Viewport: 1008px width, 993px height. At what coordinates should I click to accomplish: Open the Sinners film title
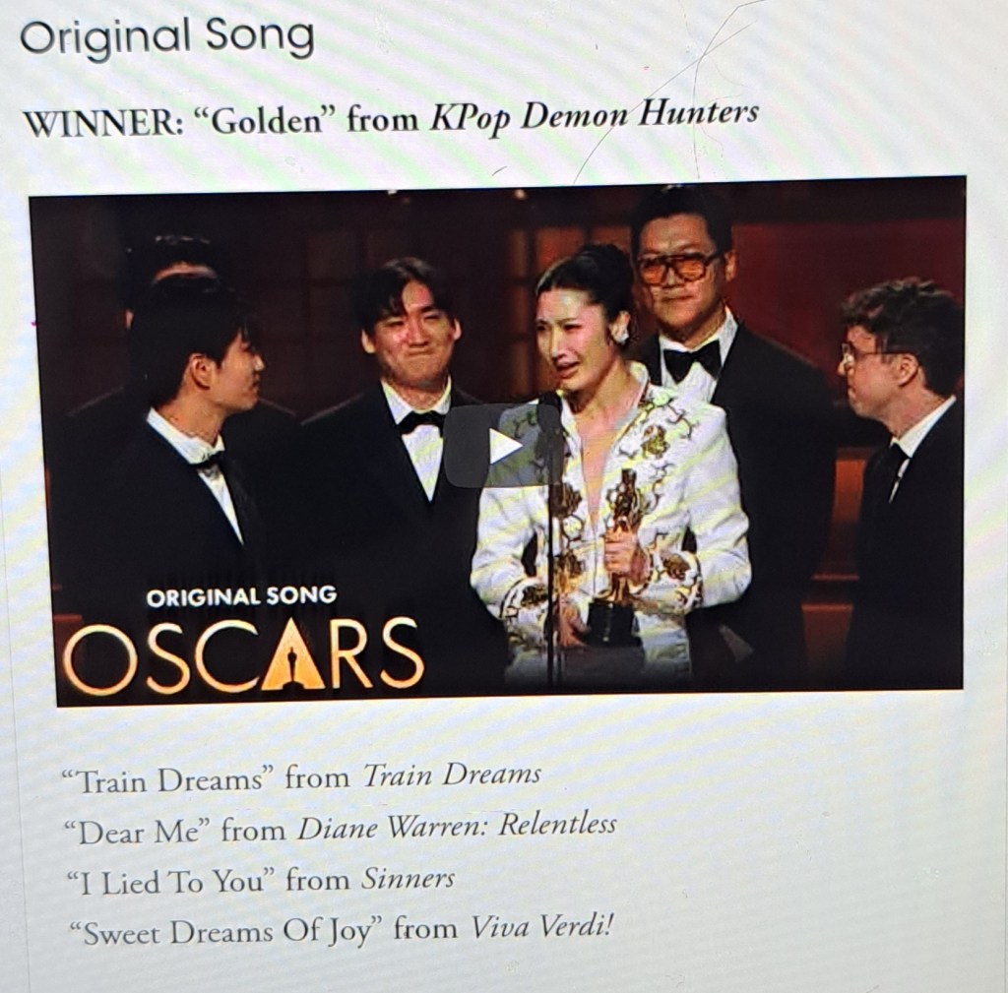point(408,879)
